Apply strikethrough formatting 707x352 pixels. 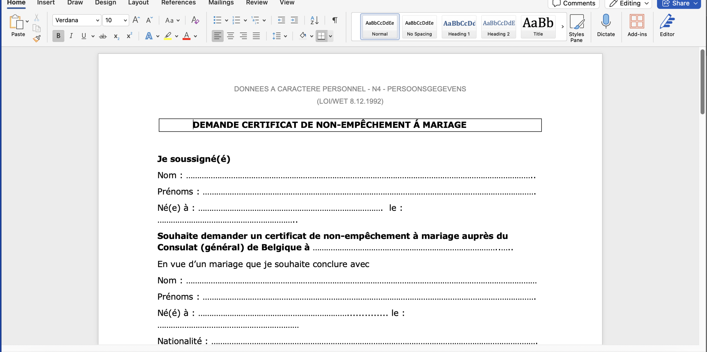point(103,36)
